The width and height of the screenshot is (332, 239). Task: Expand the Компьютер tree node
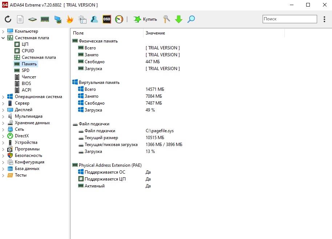[3, 32]
